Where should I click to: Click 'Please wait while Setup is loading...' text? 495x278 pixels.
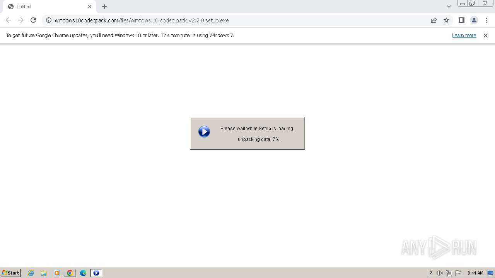pyautogui.click(x=258, y=129)
